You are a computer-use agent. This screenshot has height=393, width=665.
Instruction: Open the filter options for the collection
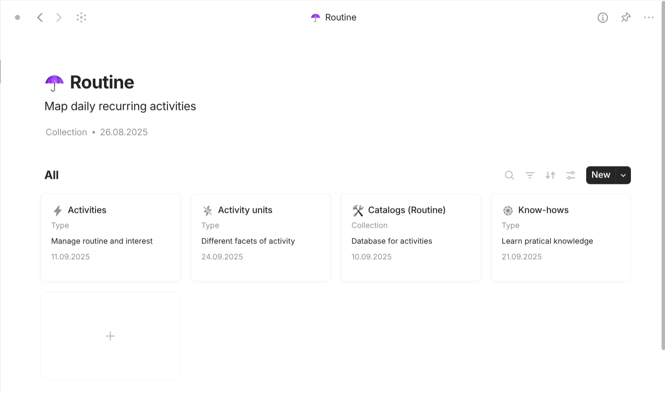[x=530, y=175]
